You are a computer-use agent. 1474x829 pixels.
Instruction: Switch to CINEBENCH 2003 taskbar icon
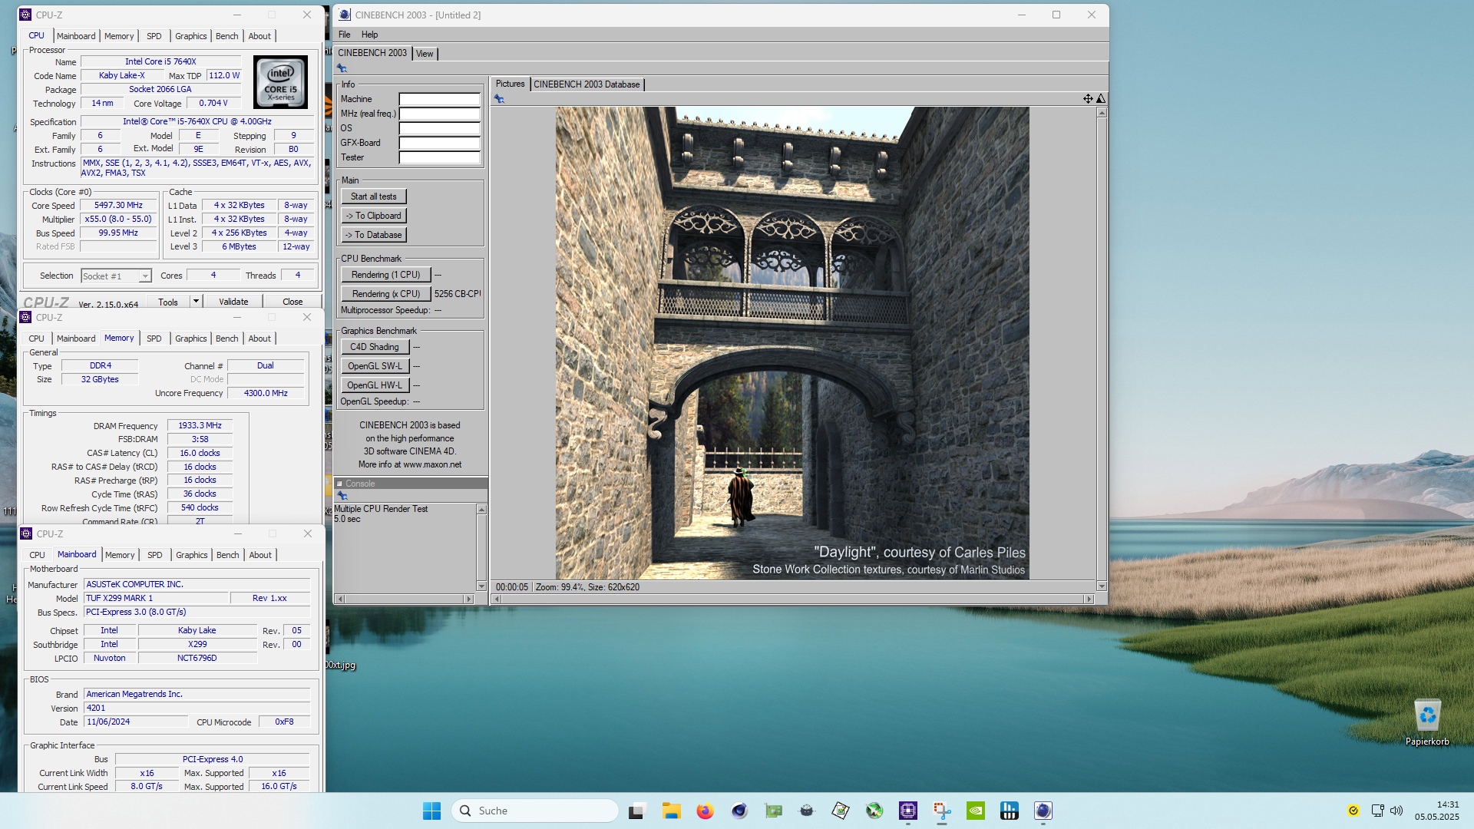[1043, 811]
